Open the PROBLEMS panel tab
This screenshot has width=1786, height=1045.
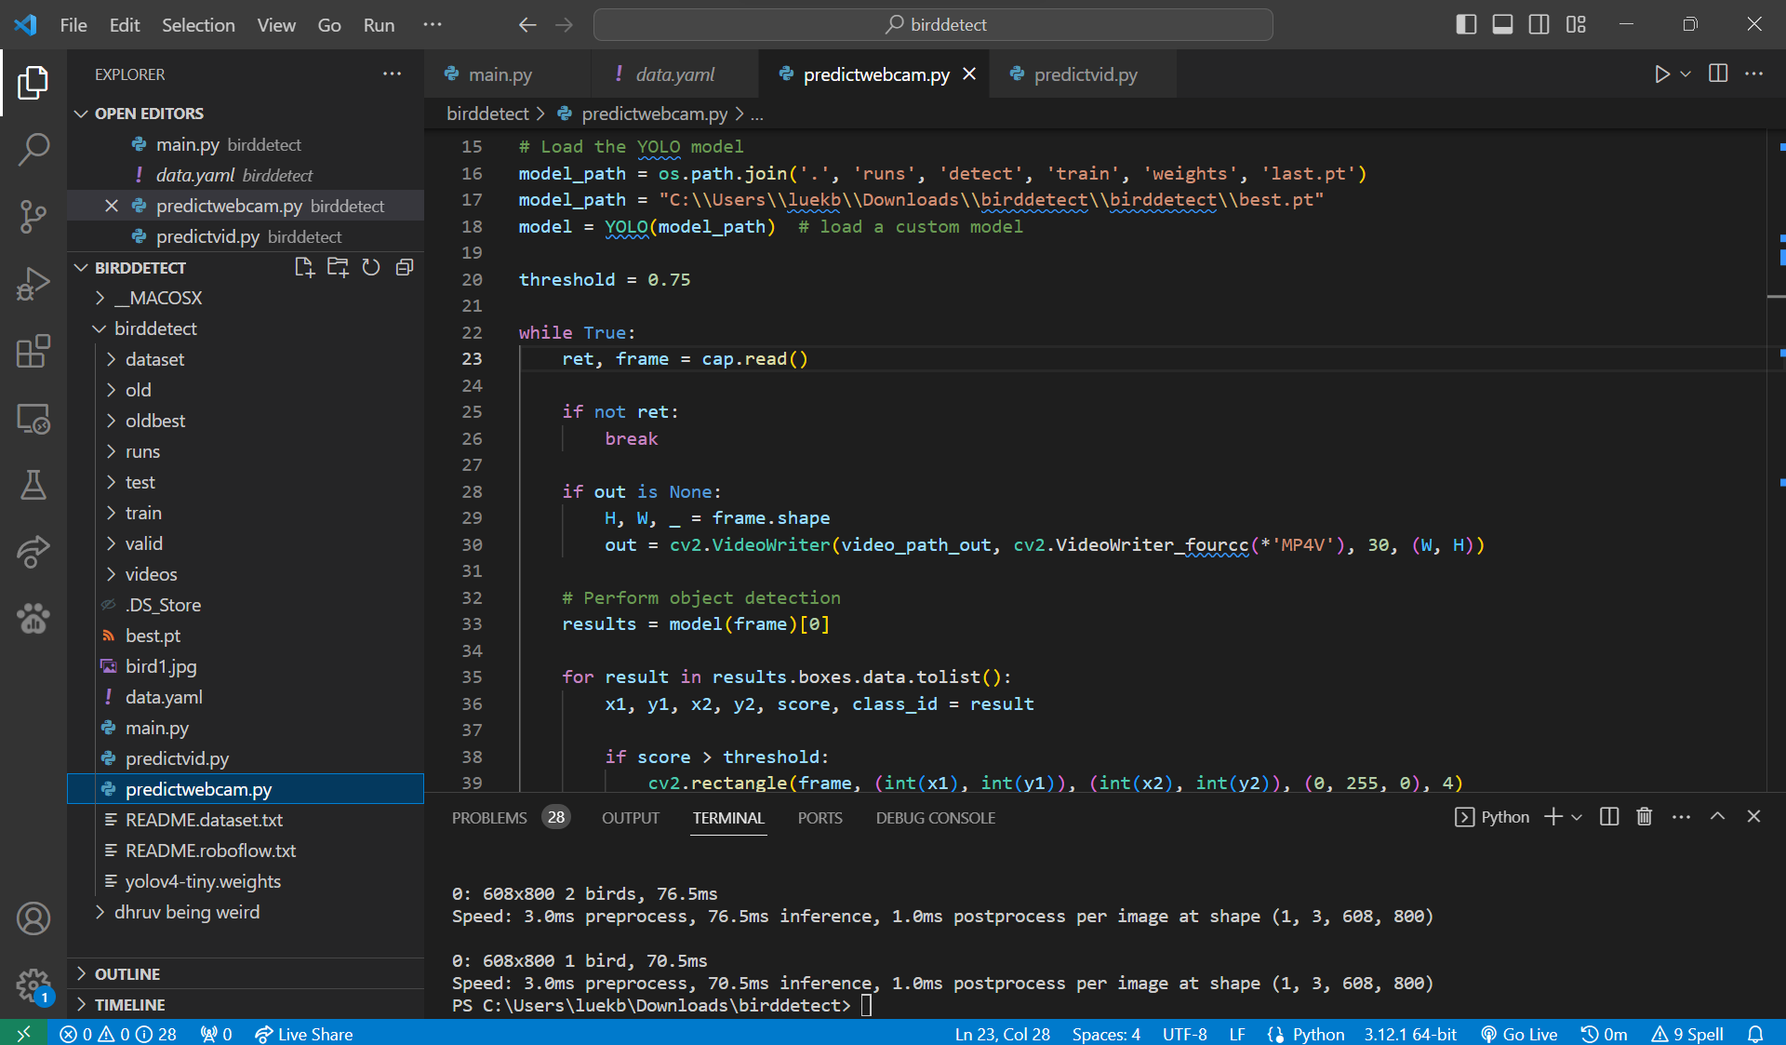coord(489,817)
